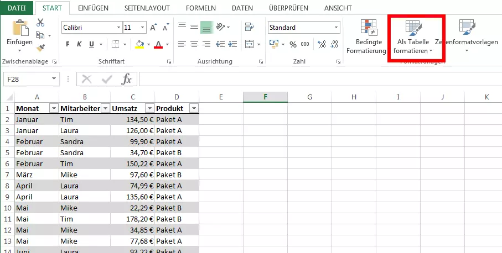Open the Mitarbeiter column filter dropdown
The image size is (502, 253).
click(106, 109)
